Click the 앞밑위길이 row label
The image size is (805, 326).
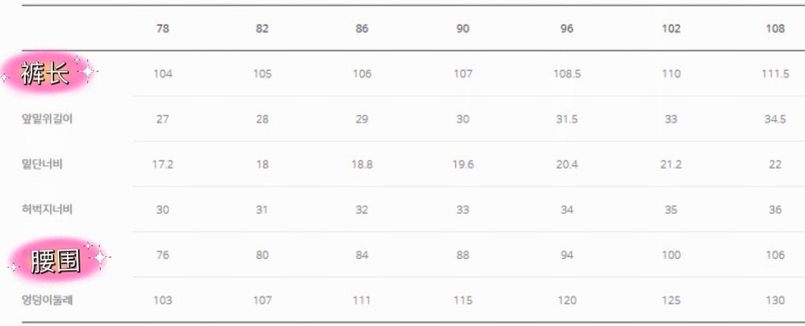pos(47,119)
